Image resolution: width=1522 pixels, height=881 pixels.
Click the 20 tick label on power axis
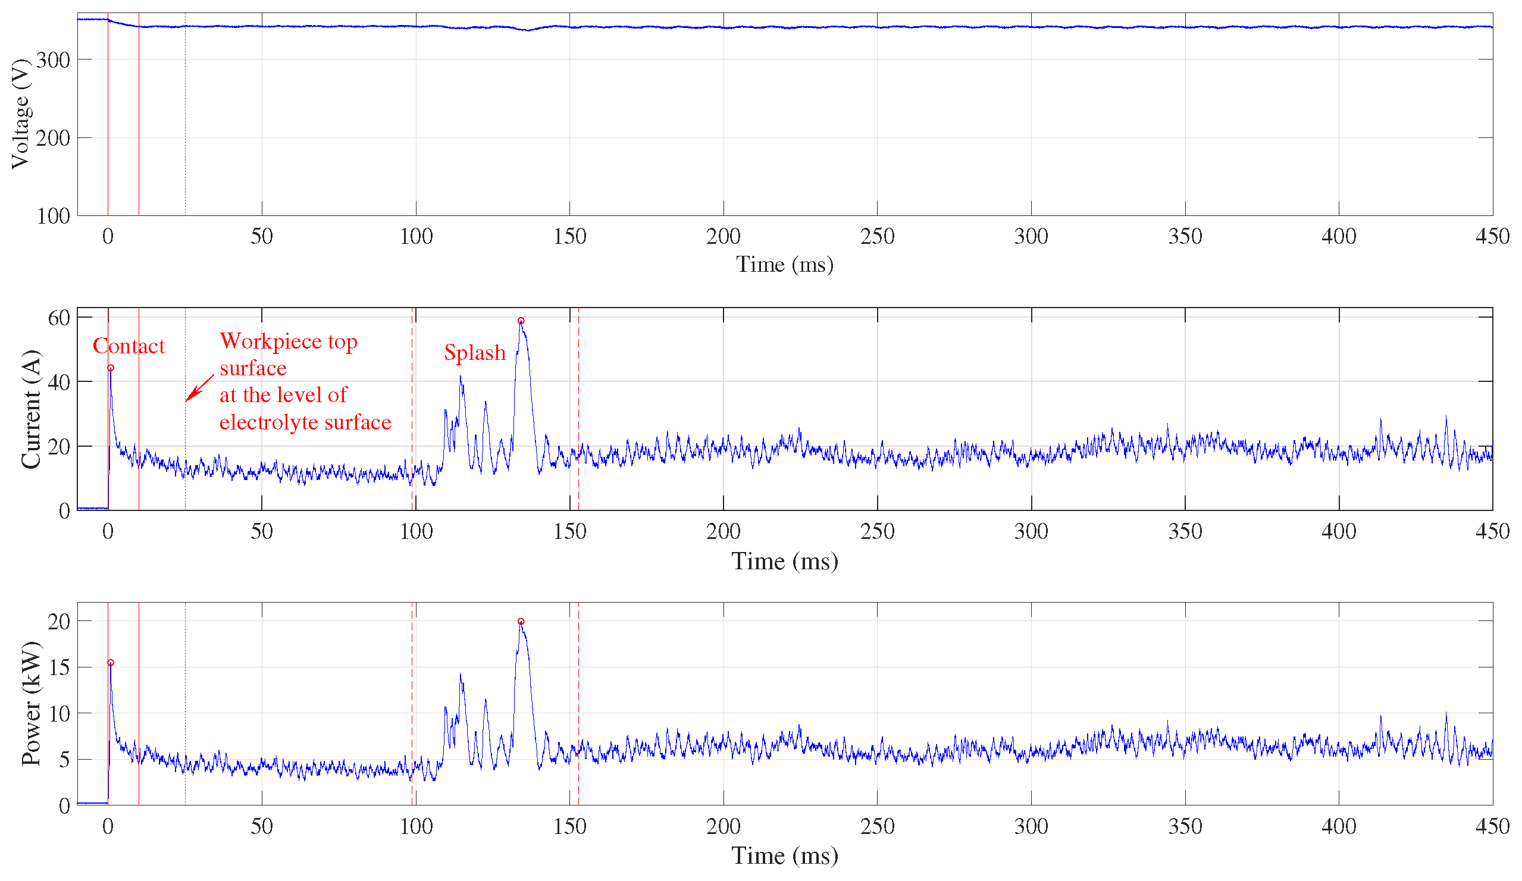pos(59,622)
